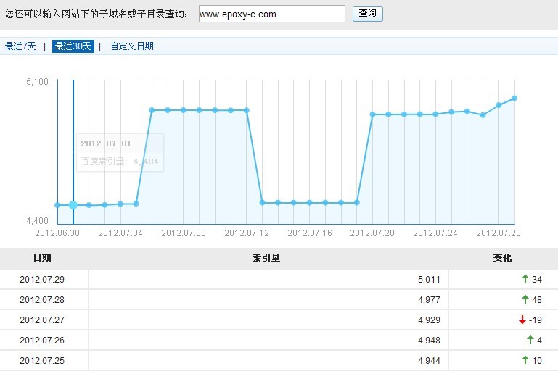
Task: Click the highlighted 2012.07.01 chart data point
Action: point(73,205)
